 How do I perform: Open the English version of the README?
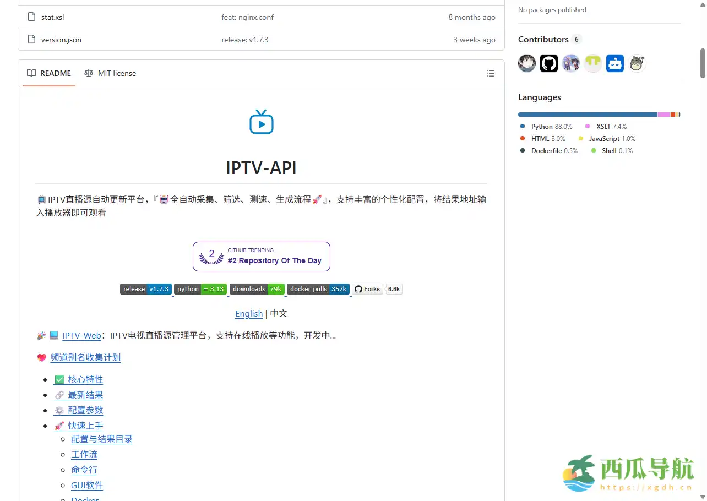point(249,313)
